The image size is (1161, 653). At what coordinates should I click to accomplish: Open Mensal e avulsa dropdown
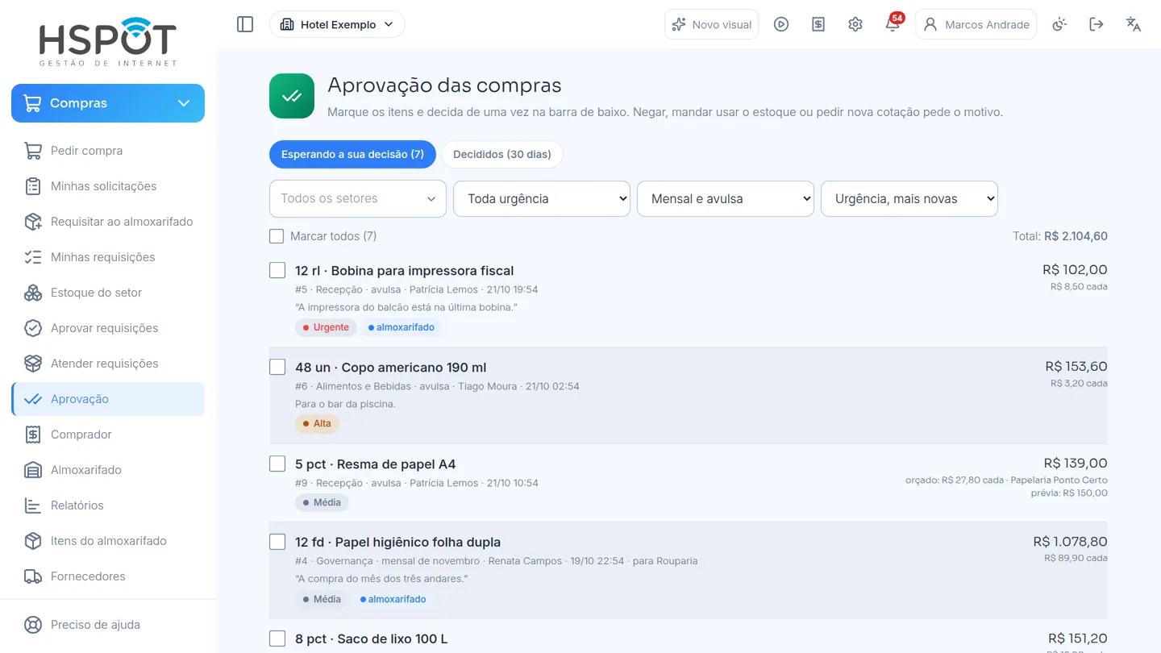[726, 198]
